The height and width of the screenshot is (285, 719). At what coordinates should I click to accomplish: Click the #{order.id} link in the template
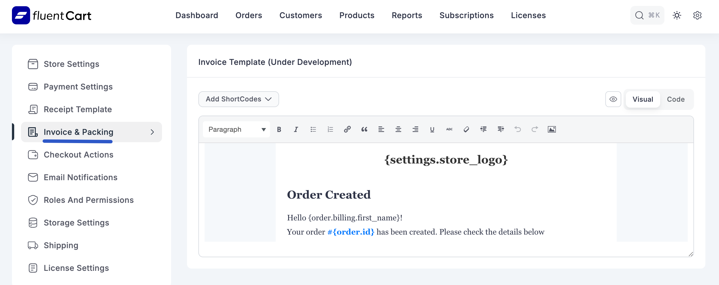click(351, 232)
